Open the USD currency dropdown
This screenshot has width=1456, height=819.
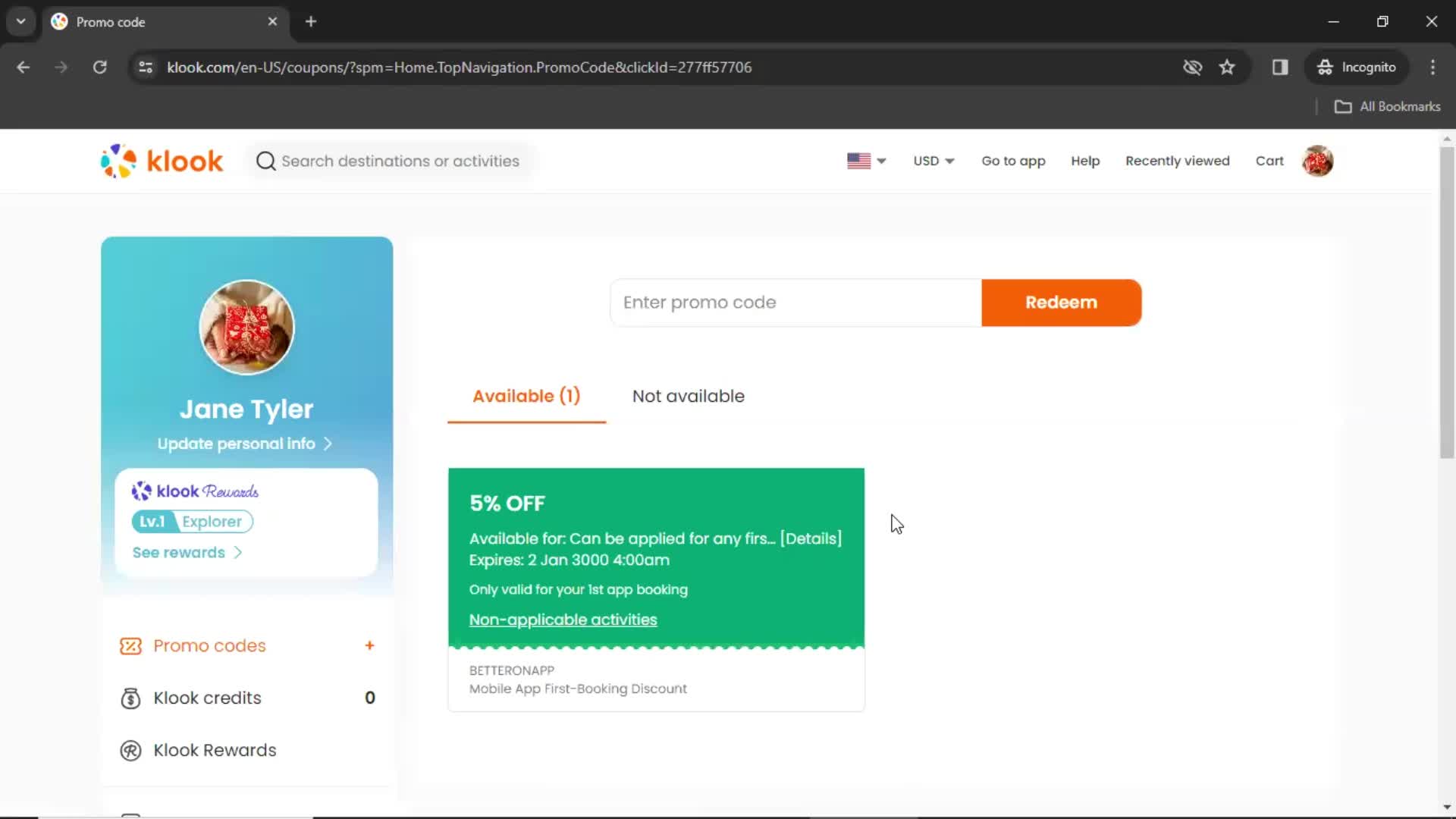tap(934, 161)
